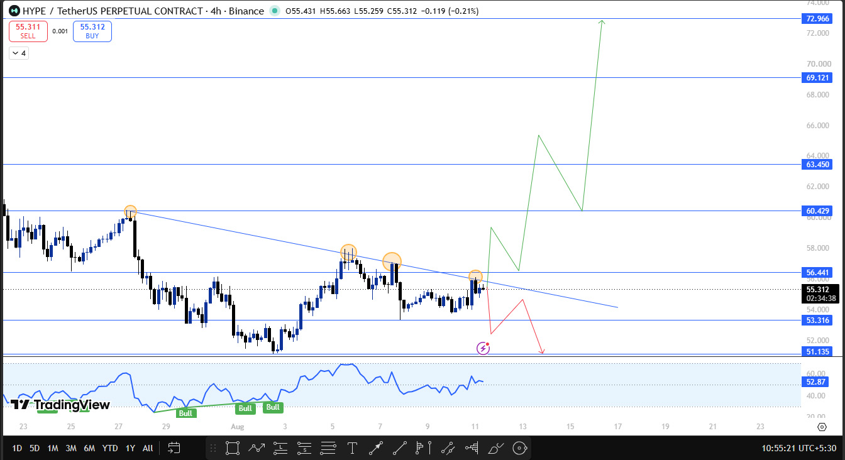Select the Text tool
The width and height of the screenshot is (845, 460).
pos(352,448)
